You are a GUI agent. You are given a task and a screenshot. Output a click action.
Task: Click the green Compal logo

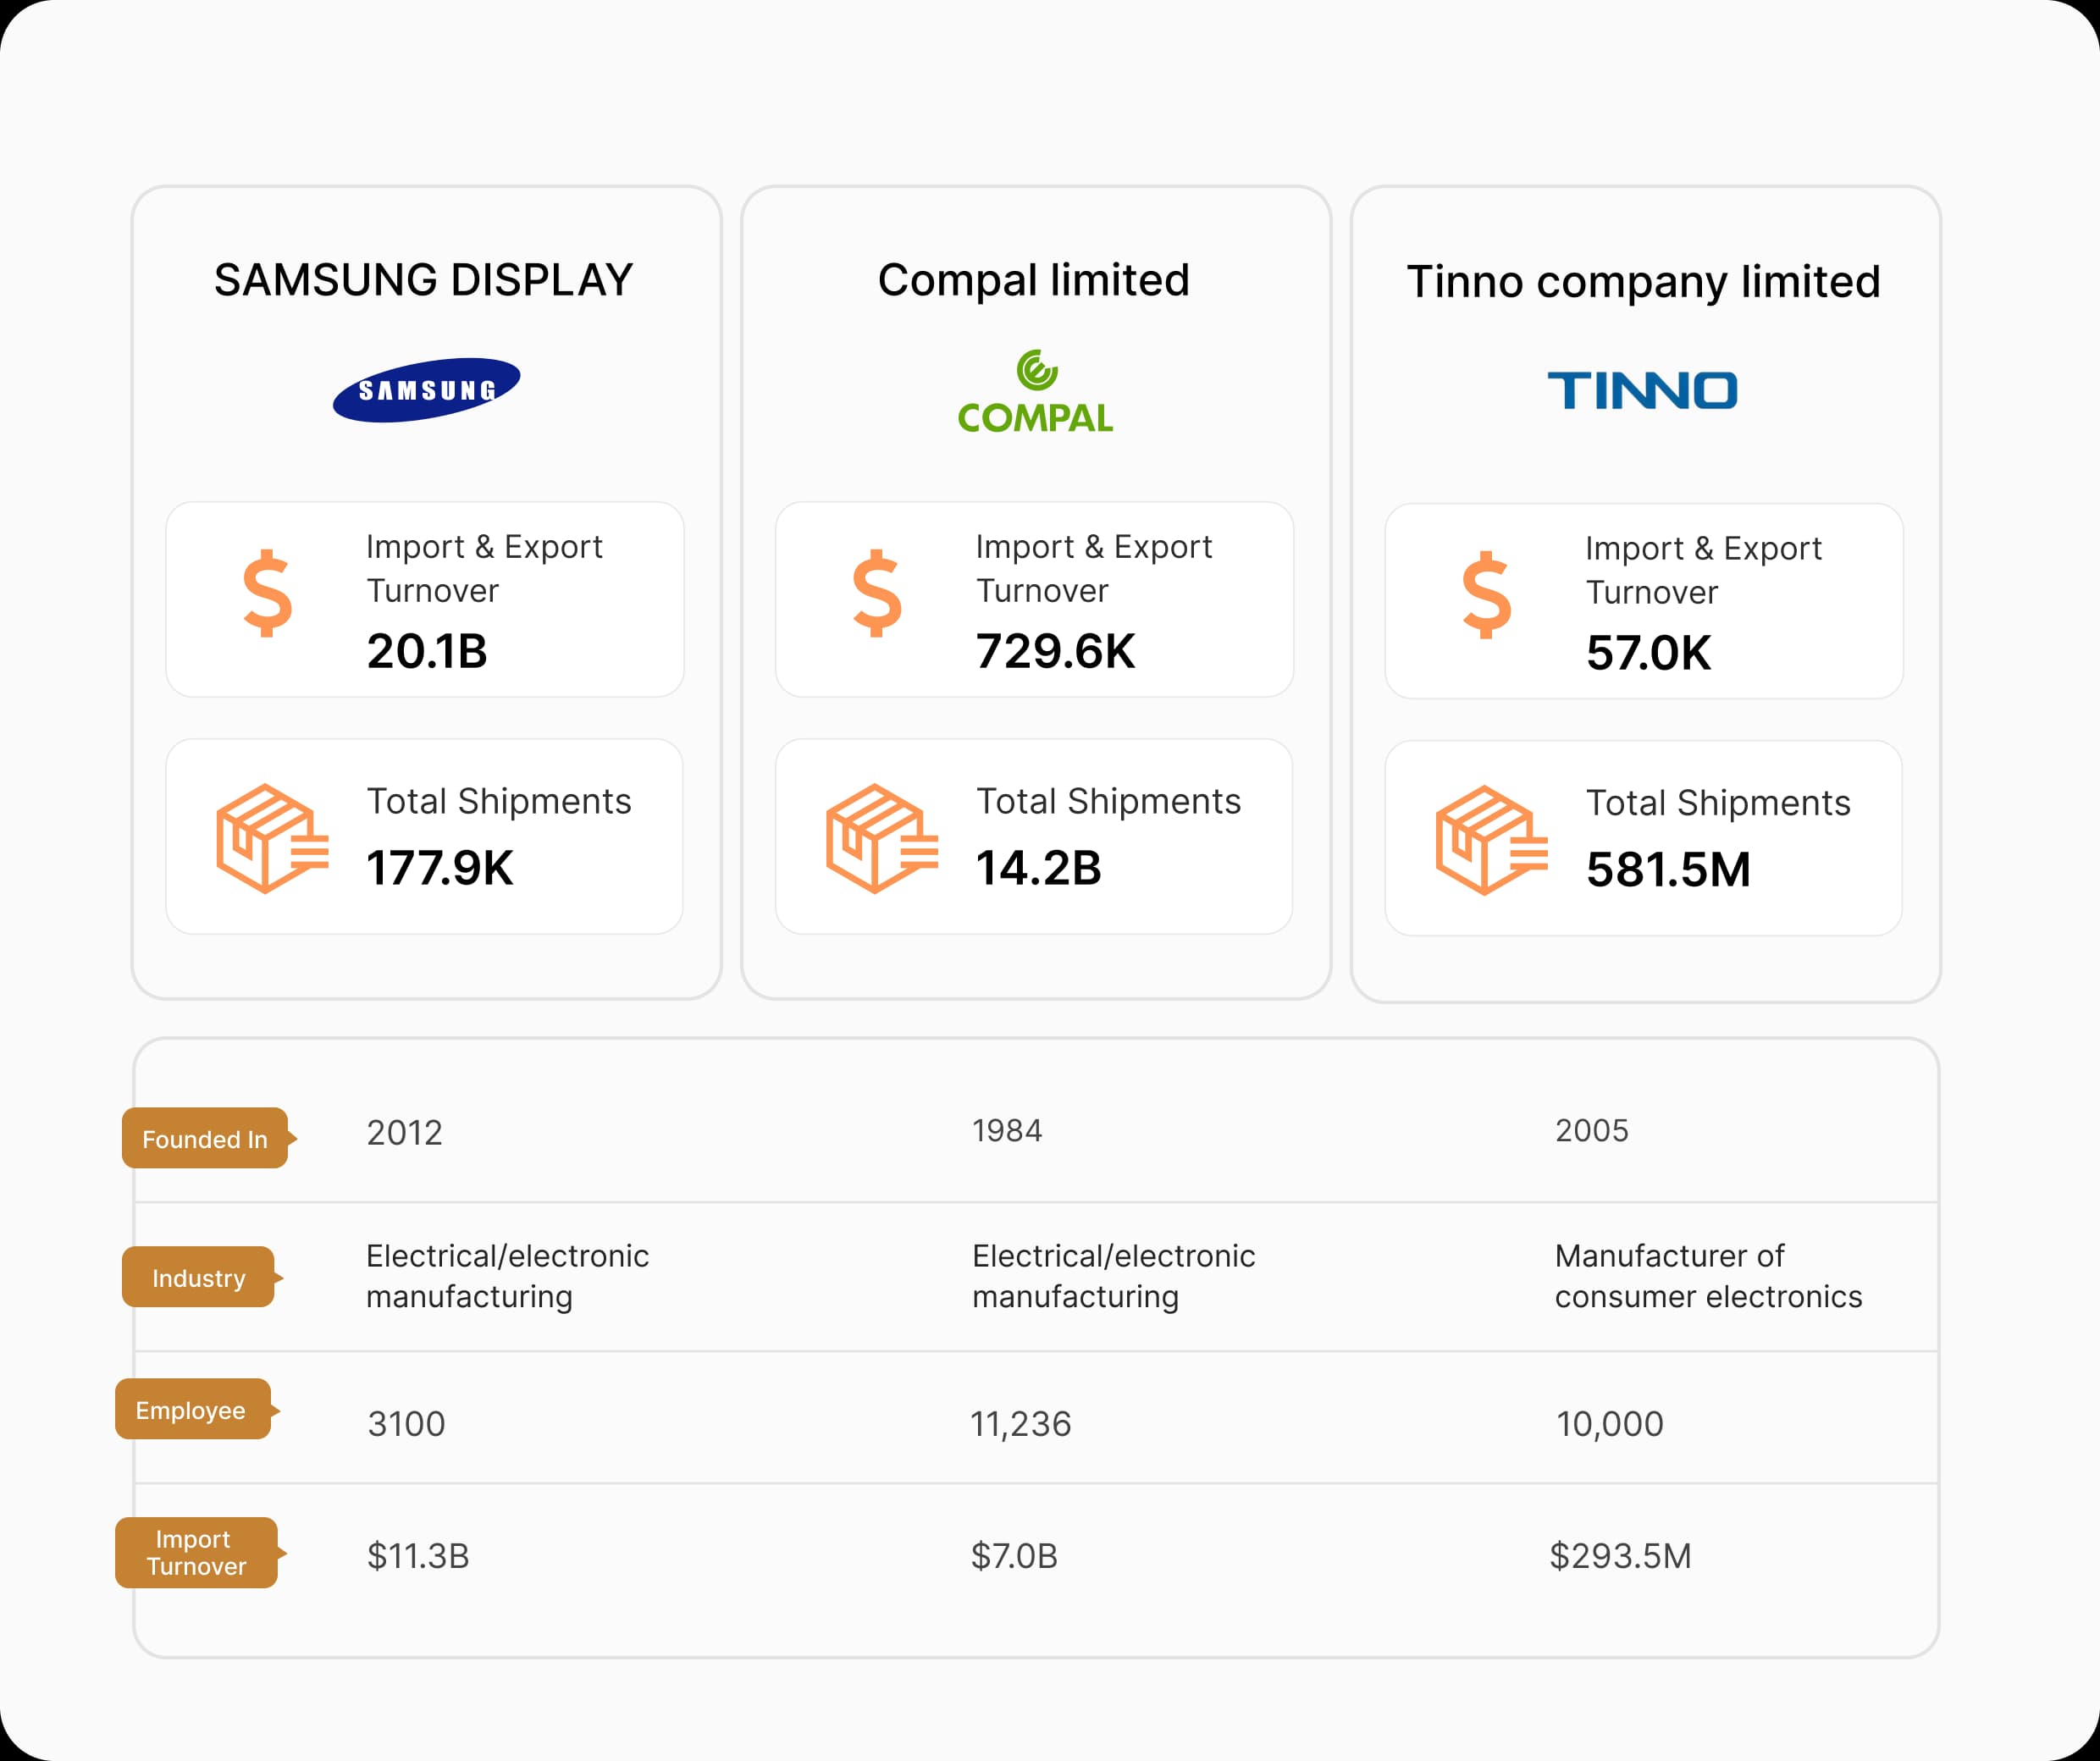coord(1035,391)
